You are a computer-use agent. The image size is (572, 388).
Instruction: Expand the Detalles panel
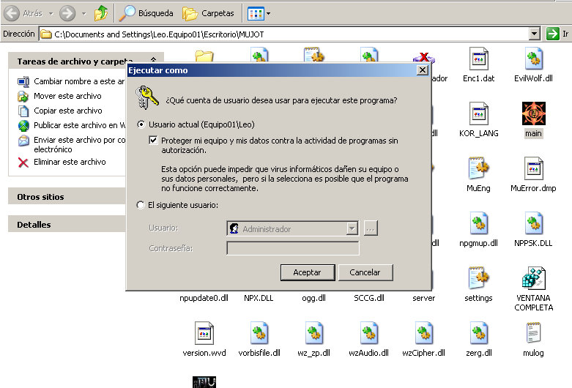click(x=67, y=225)
